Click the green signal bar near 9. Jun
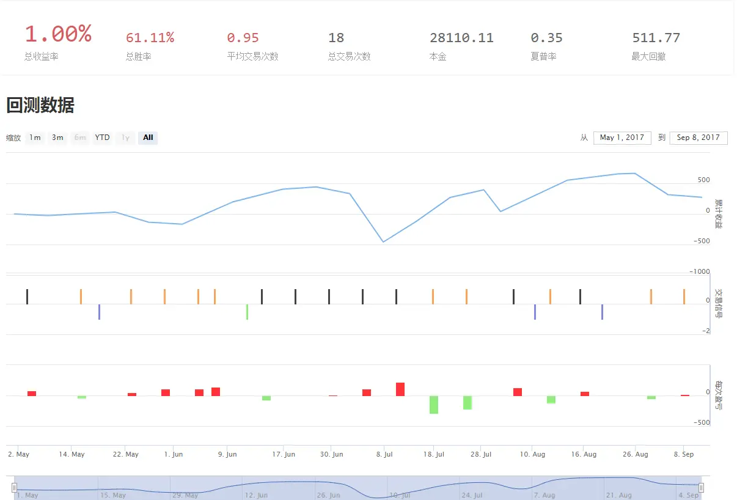 pyautogui.click(x=247, y=312)
